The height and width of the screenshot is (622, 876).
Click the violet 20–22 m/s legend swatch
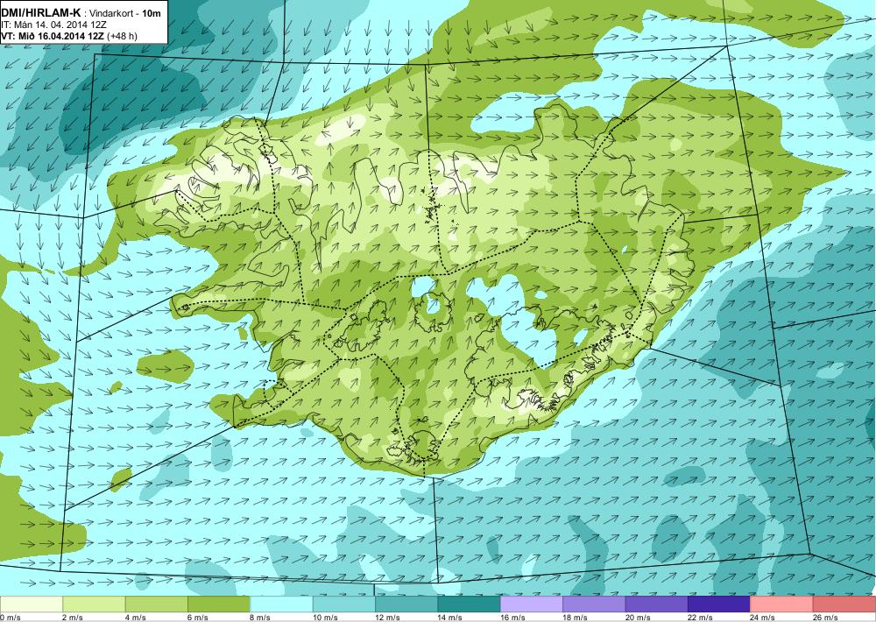point(657,604)
